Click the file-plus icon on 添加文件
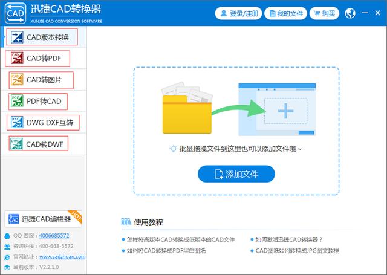 tap(219, 174)
